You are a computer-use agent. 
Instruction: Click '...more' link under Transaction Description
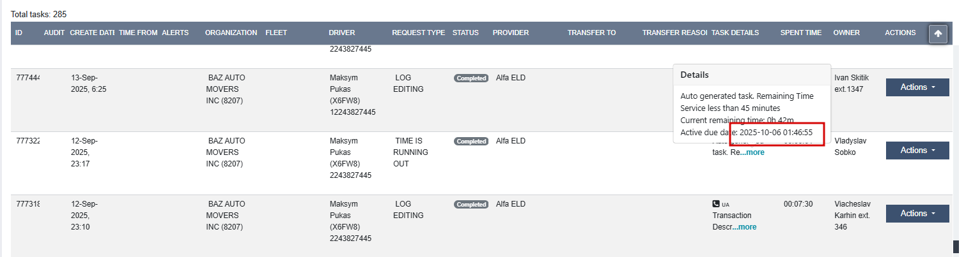pyautogui.click(x=744, y=227)
